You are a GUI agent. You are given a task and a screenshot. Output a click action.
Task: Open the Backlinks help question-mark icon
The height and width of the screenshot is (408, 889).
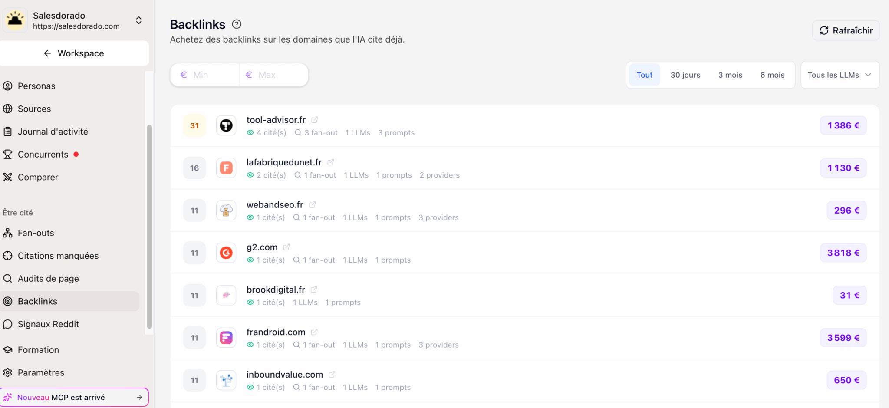pos(237,24)
